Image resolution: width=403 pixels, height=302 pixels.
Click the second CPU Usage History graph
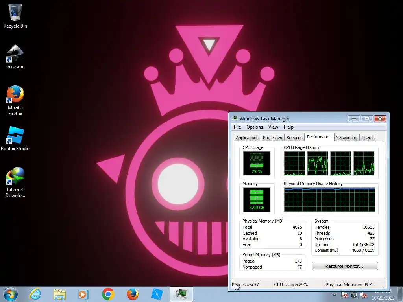click(x=318, y=163)
